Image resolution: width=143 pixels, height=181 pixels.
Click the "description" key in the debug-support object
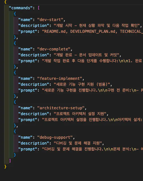(34, 143)
